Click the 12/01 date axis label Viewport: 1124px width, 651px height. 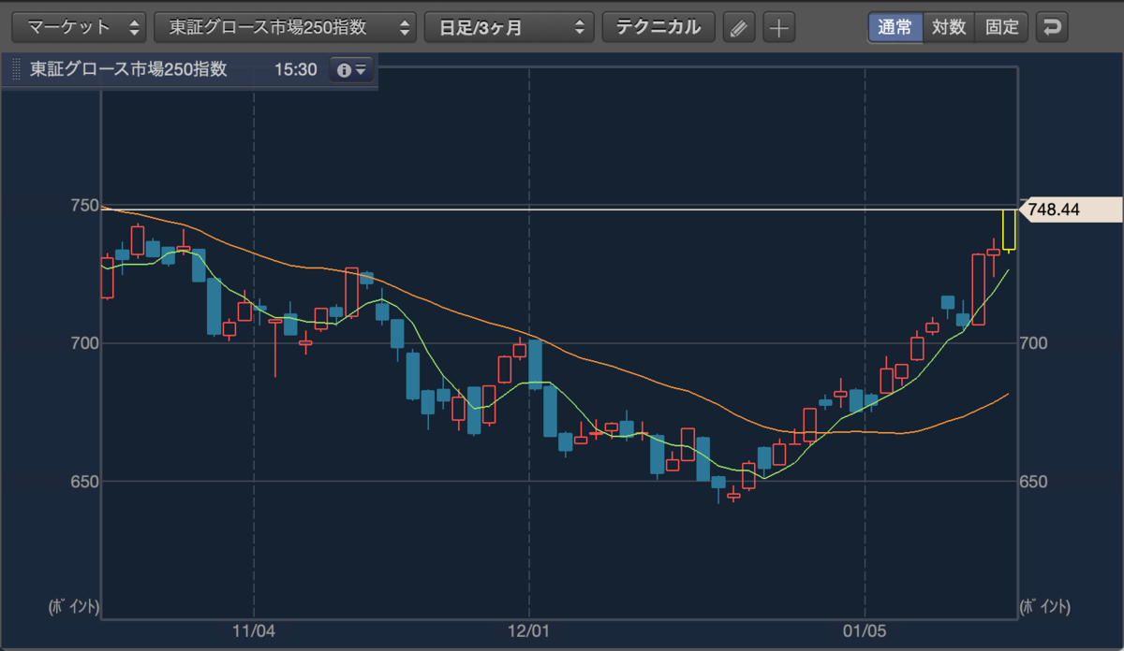(x=529, y=631)
